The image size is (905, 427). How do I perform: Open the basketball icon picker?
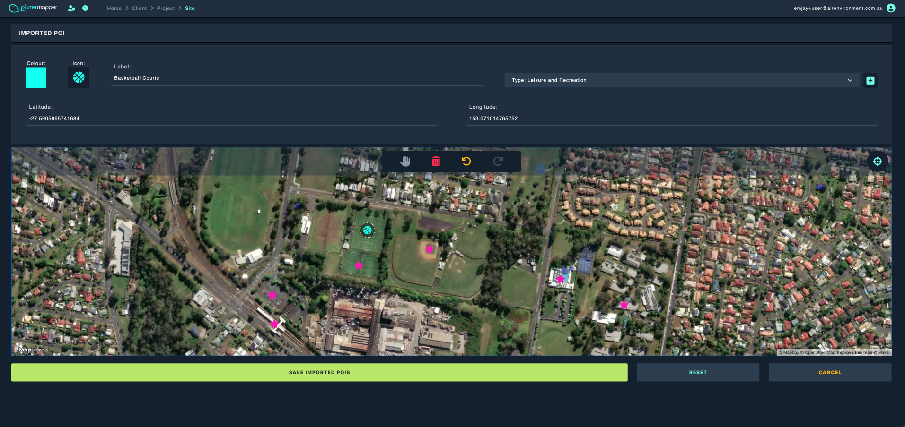pos(79,77)
